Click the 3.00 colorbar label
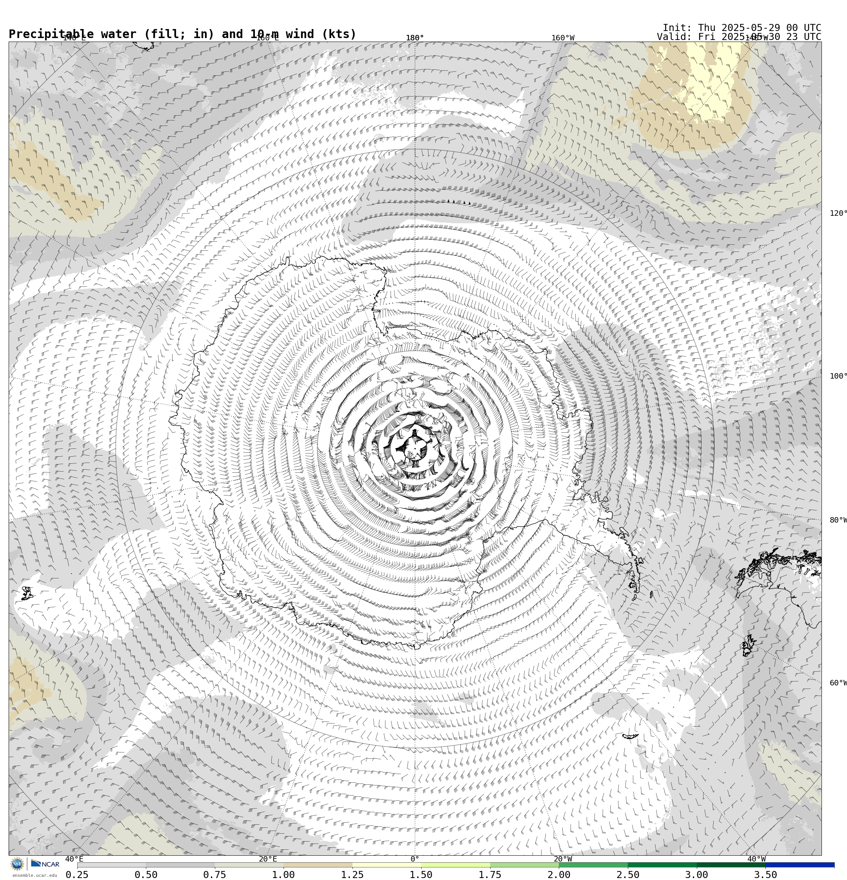 [697, 875]
